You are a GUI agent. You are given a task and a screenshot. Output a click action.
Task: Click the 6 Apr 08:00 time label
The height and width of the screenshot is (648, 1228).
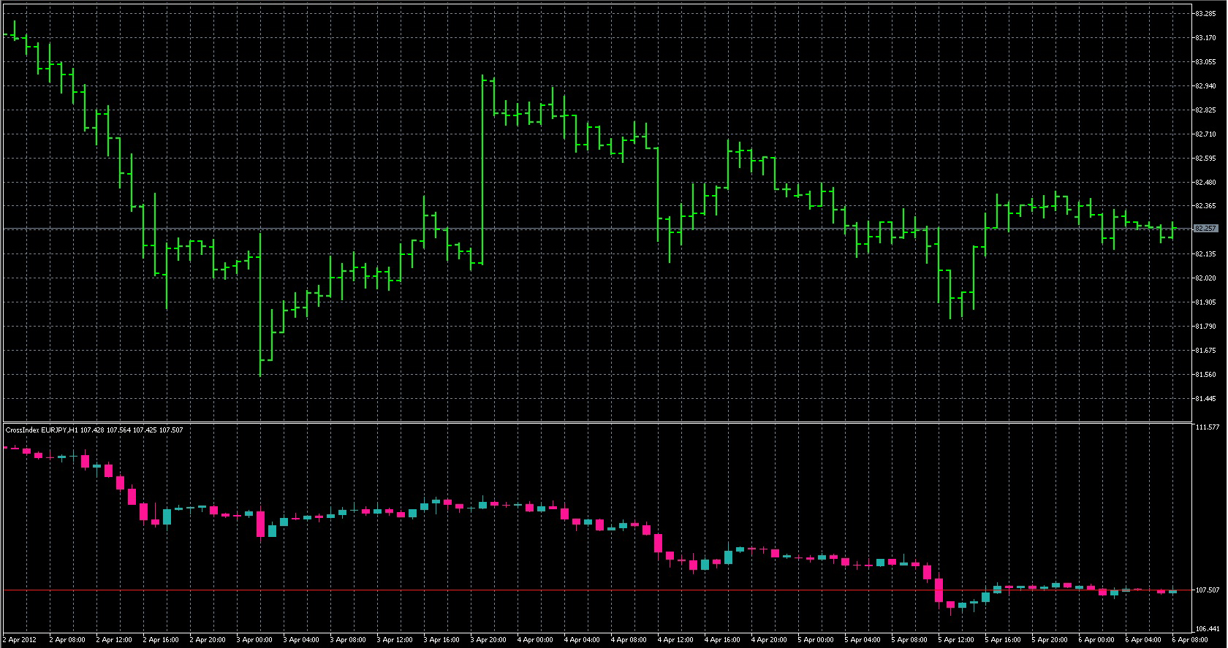click(x=1190, y=640)
